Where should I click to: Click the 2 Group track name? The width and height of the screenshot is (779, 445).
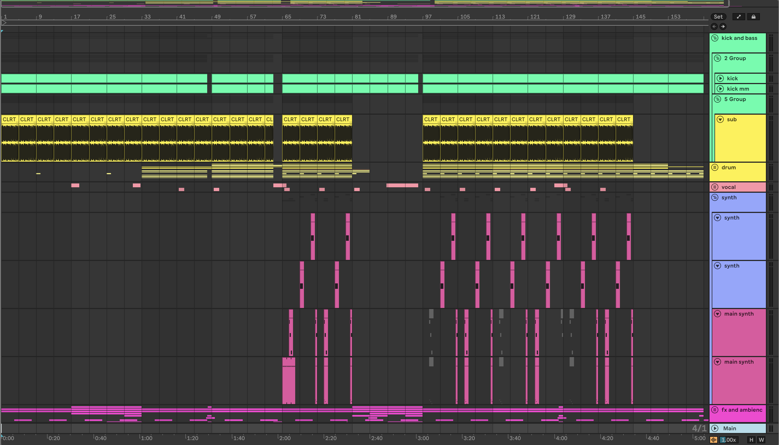(735, 58)
